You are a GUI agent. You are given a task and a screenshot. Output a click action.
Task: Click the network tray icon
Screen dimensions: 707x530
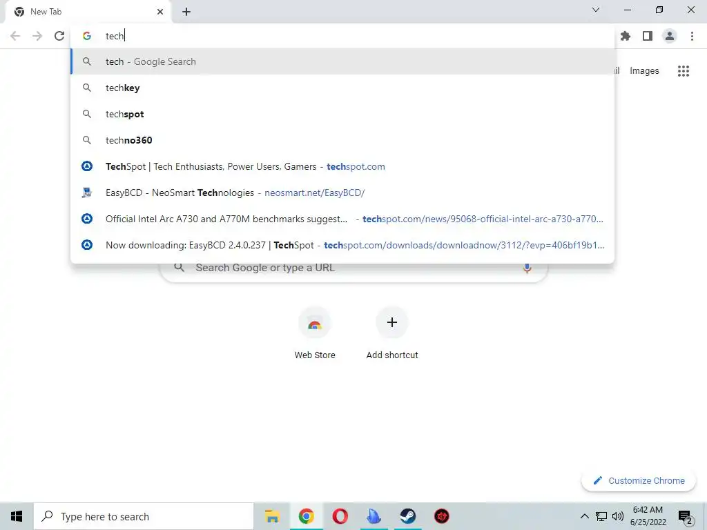tap(601, 516)
